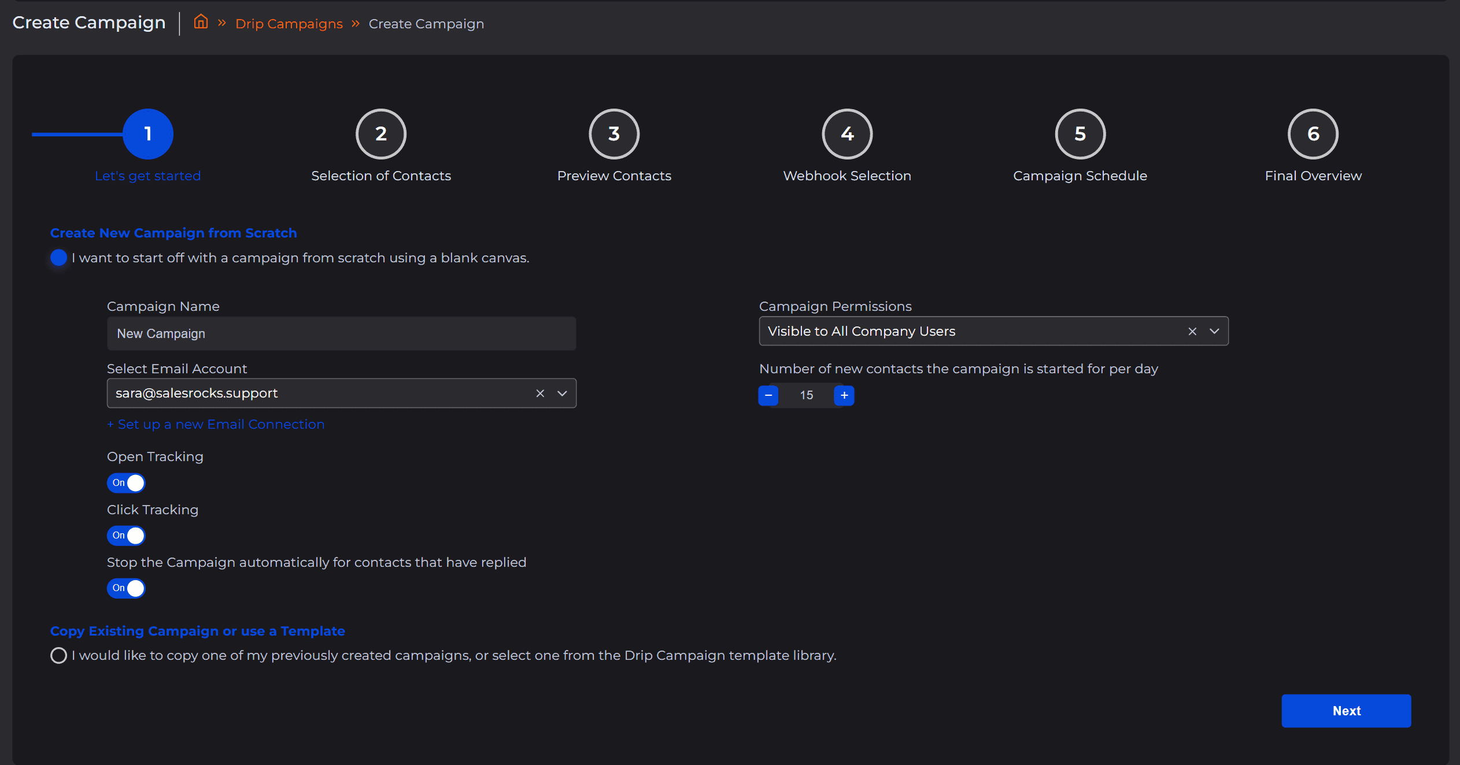Click step 3 Preview Contacts circle
The width and height of the screenshot is (1460, 765).
click(613, 134)
